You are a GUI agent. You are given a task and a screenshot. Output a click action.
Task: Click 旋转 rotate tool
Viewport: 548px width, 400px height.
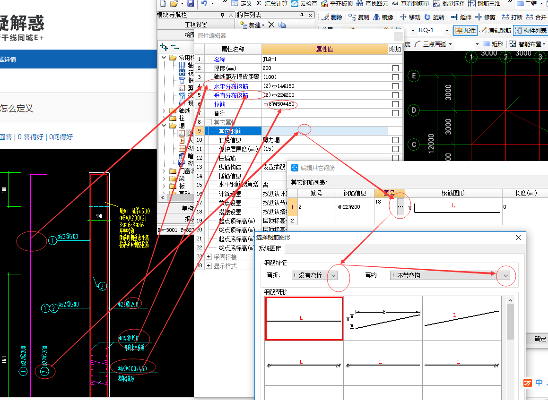435,17
